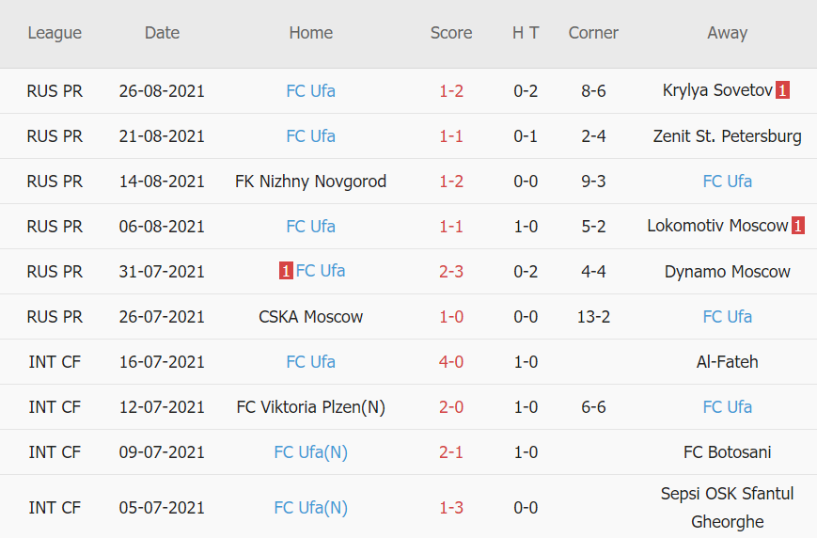Viewport: 817px width, 538px height.
Task: Select CSKA Moscow team name
Action: (x=310, y=317)
